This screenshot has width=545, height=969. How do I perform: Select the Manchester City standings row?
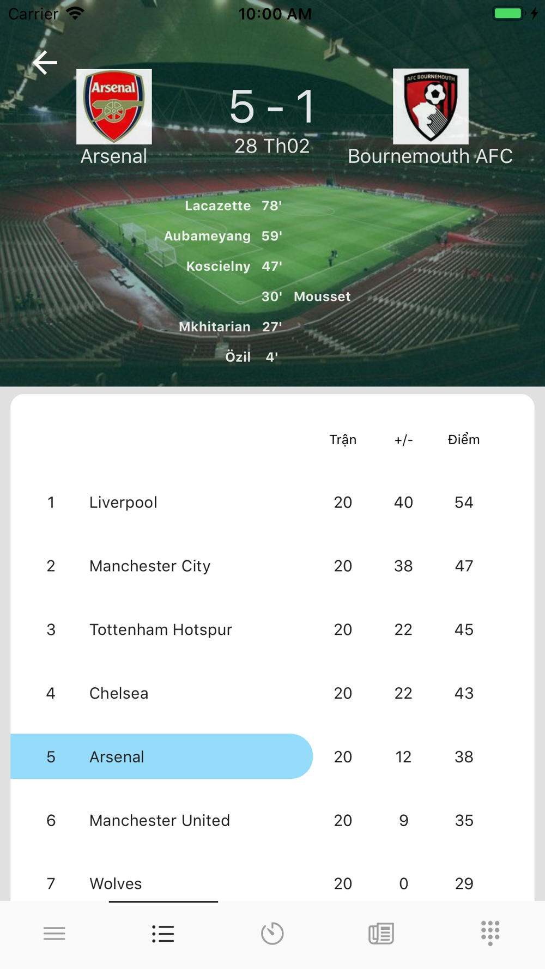coord(272,566)
